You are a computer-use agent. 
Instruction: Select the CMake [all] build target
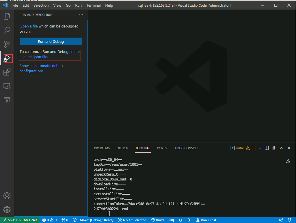171,220
